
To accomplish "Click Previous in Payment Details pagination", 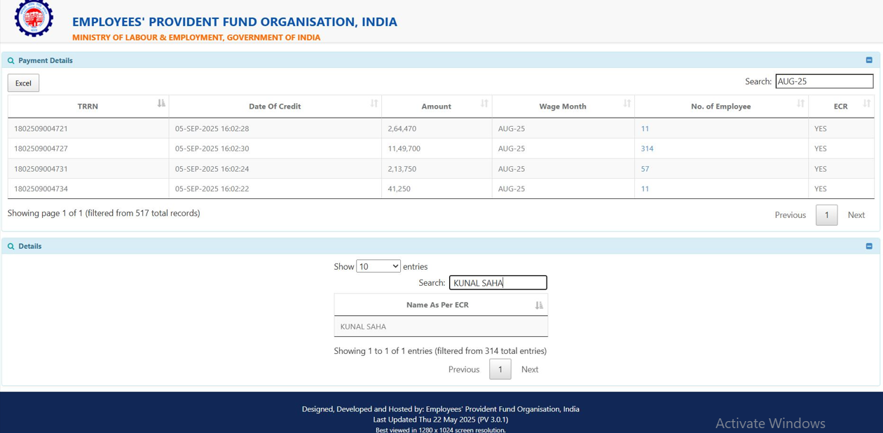I will 790,215.
